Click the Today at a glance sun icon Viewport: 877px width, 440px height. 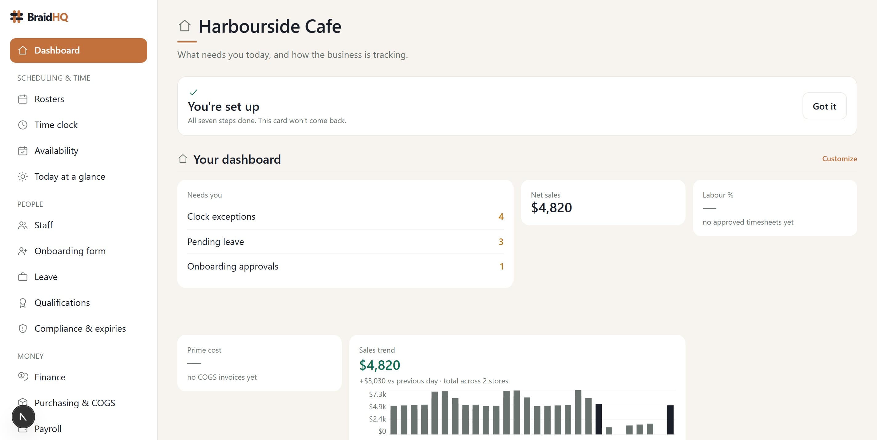[x=23, y=177]
